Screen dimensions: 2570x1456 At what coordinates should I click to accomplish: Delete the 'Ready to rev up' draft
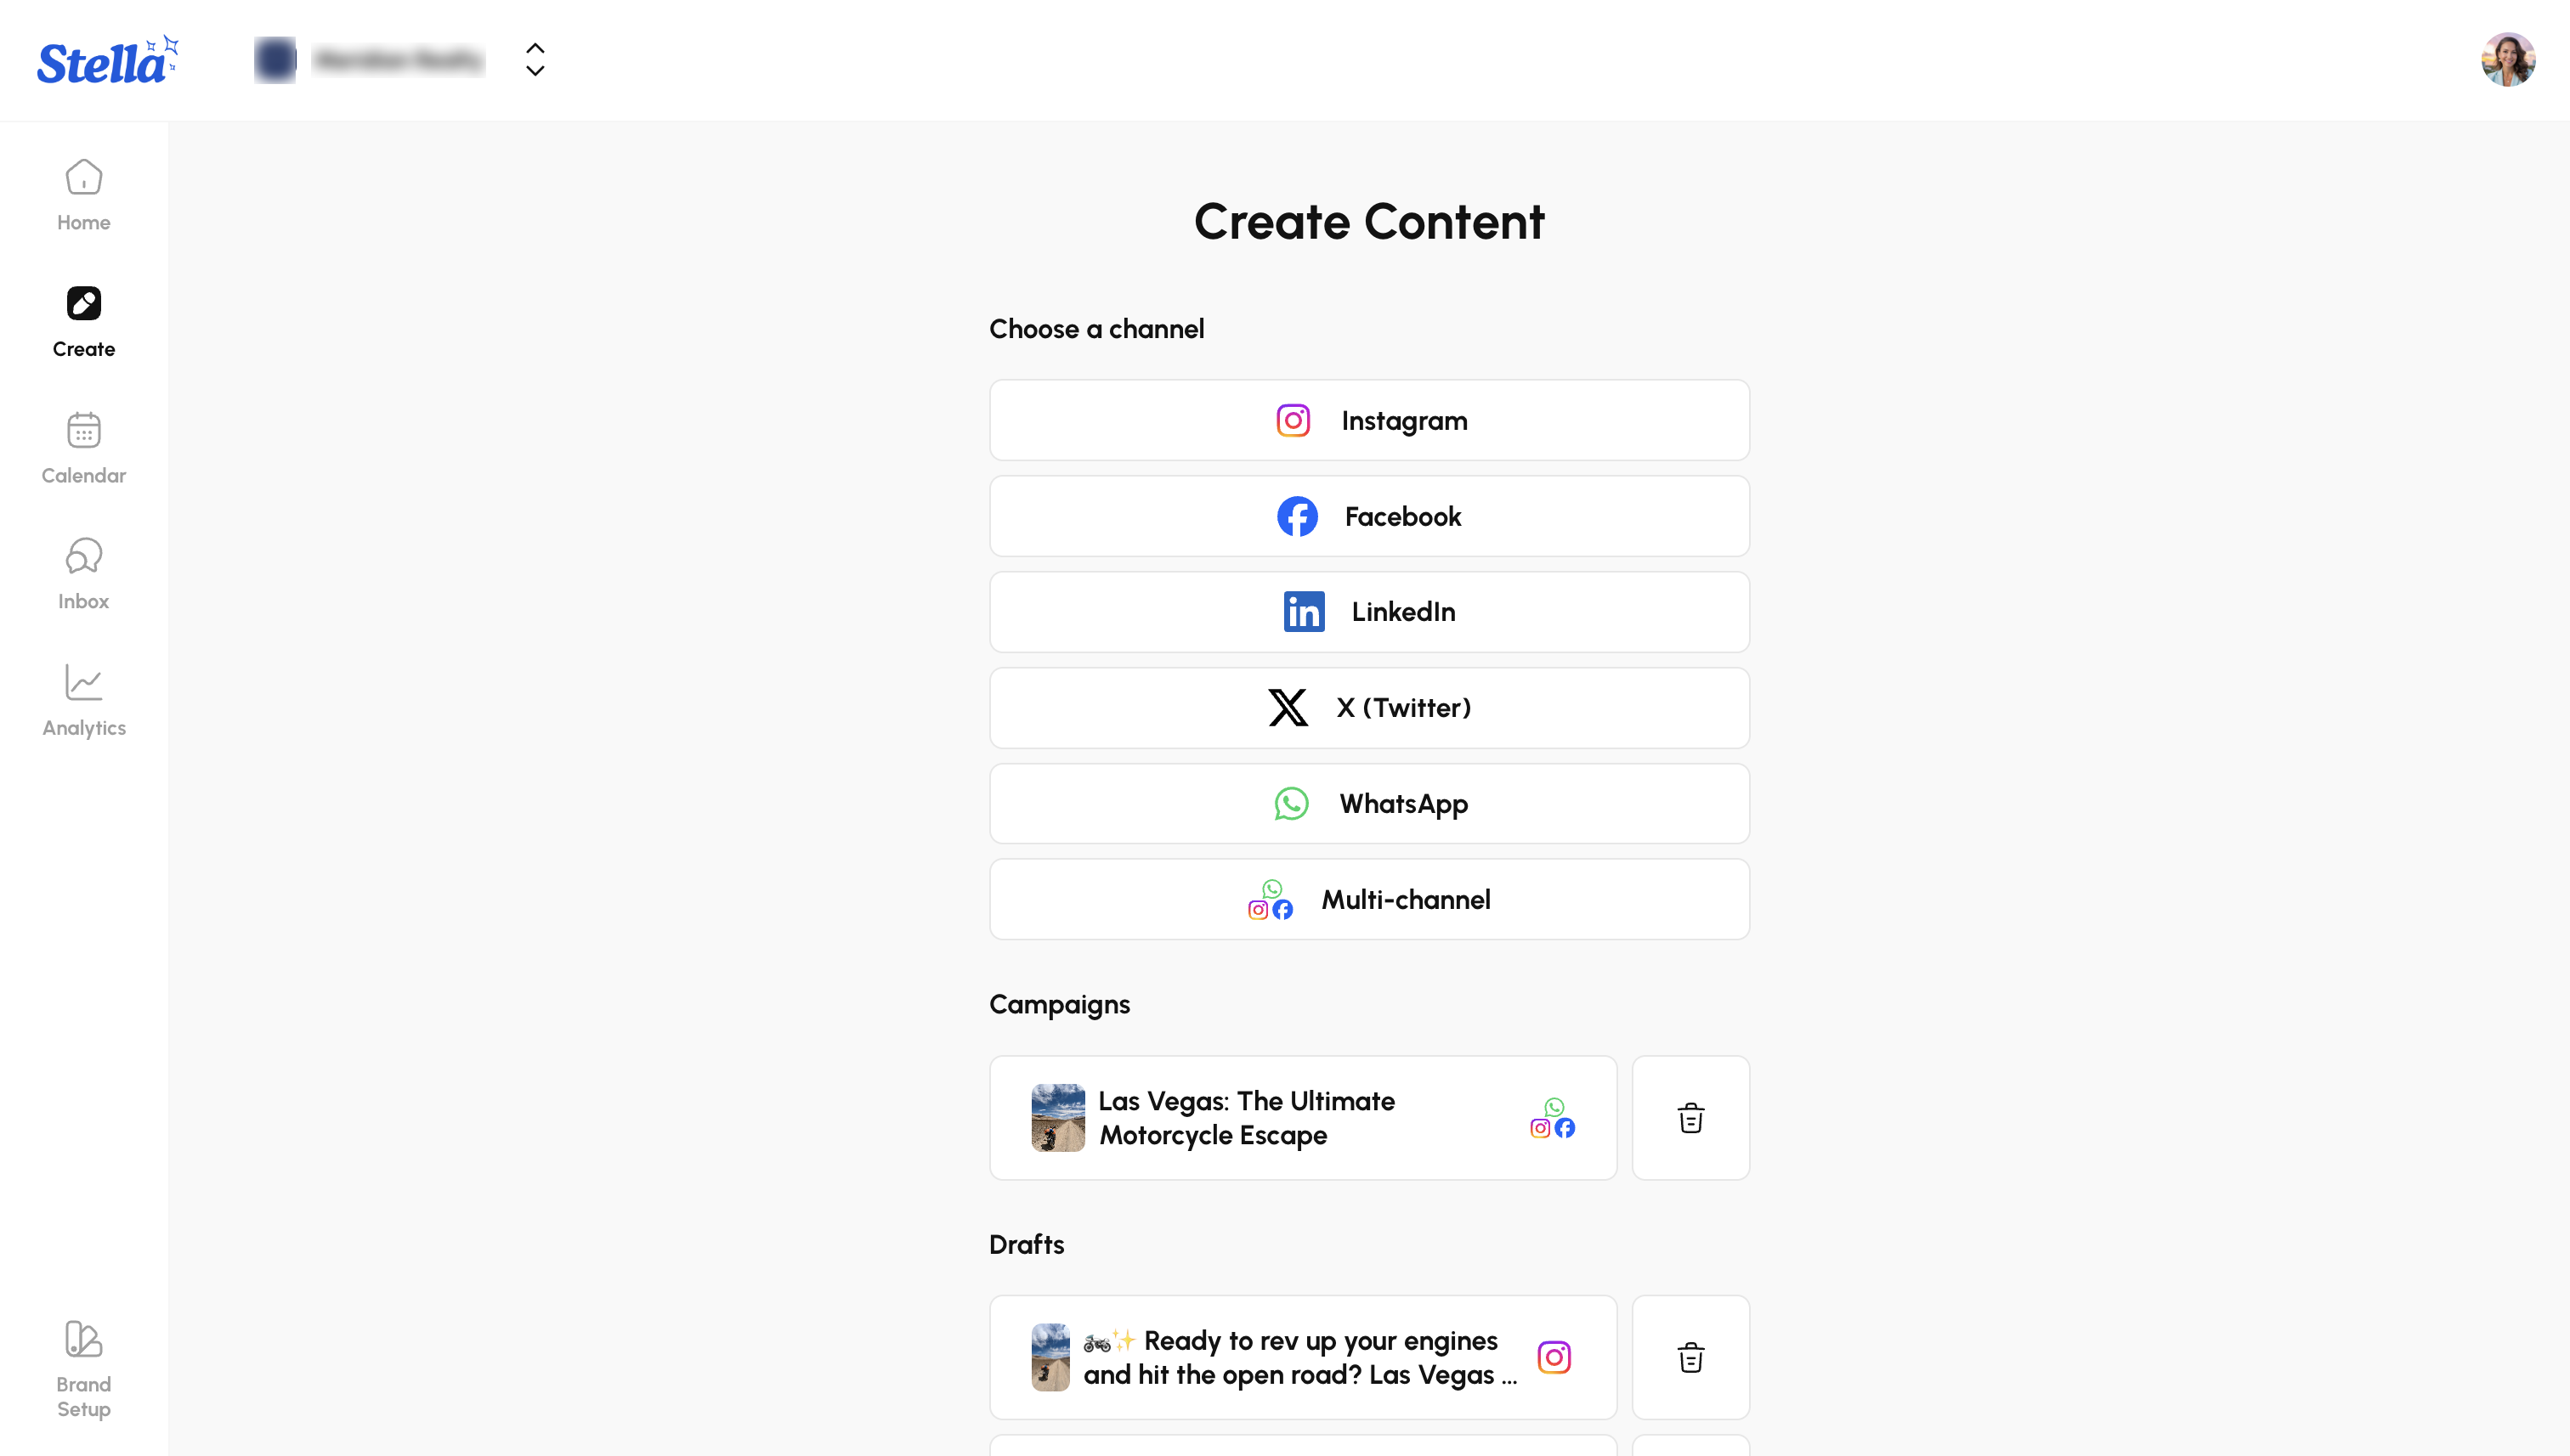[1690, 1358]
